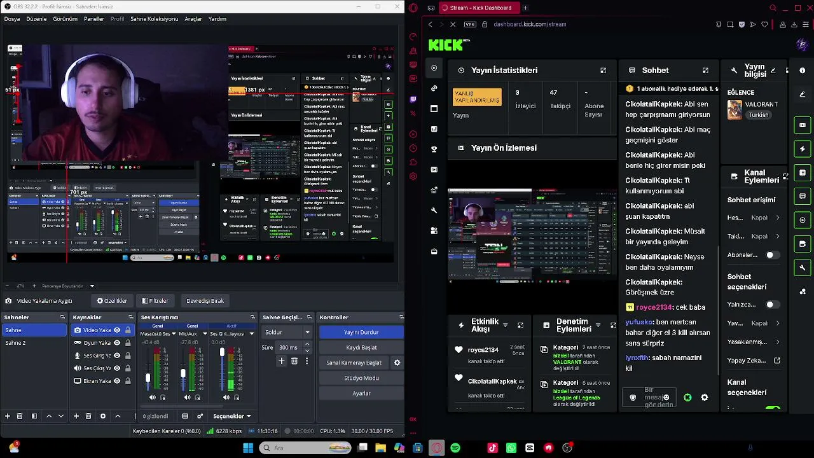The image size is (814, 458).
Task: Delete selected scene with trash icon
Action: (x=20, y=416)
